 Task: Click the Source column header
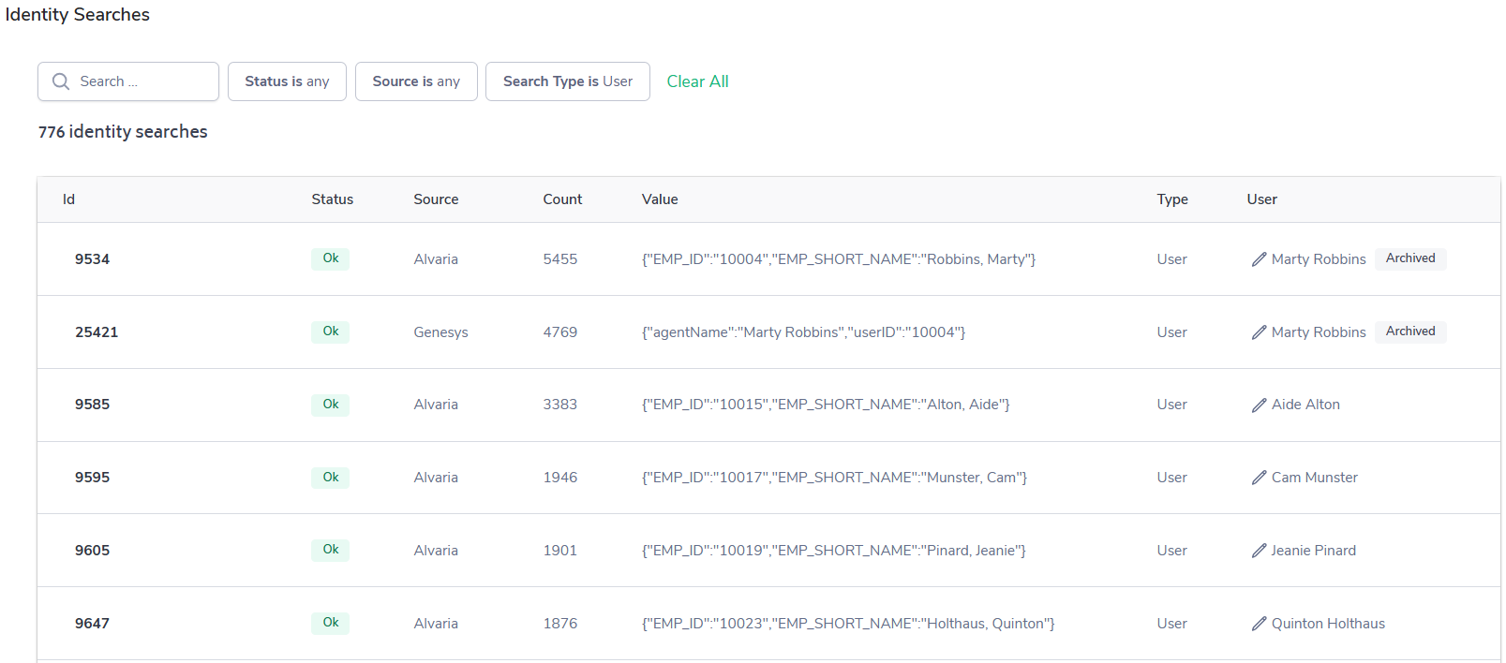436,199
